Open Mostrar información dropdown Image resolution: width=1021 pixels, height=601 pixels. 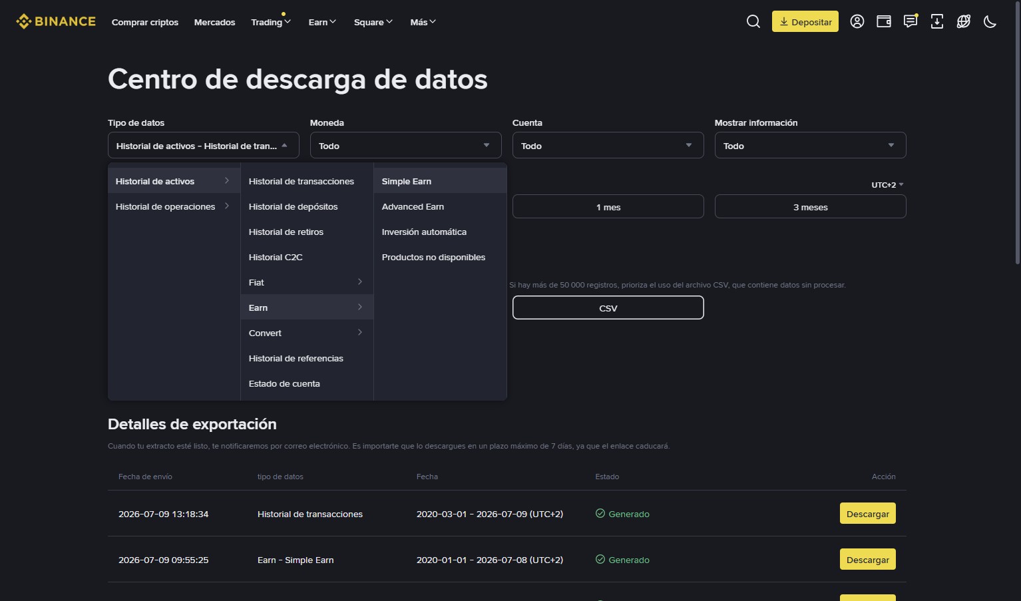[811, 145]
